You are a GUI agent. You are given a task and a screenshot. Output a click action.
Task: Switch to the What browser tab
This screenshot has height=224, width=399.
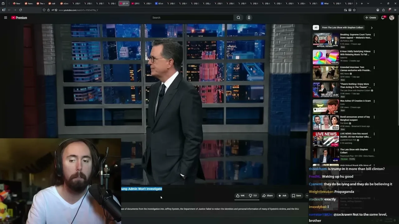[x=324, y=3]
